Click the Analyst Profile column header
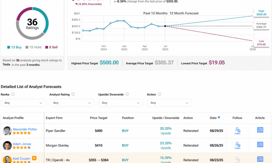 tap(13, 118)
